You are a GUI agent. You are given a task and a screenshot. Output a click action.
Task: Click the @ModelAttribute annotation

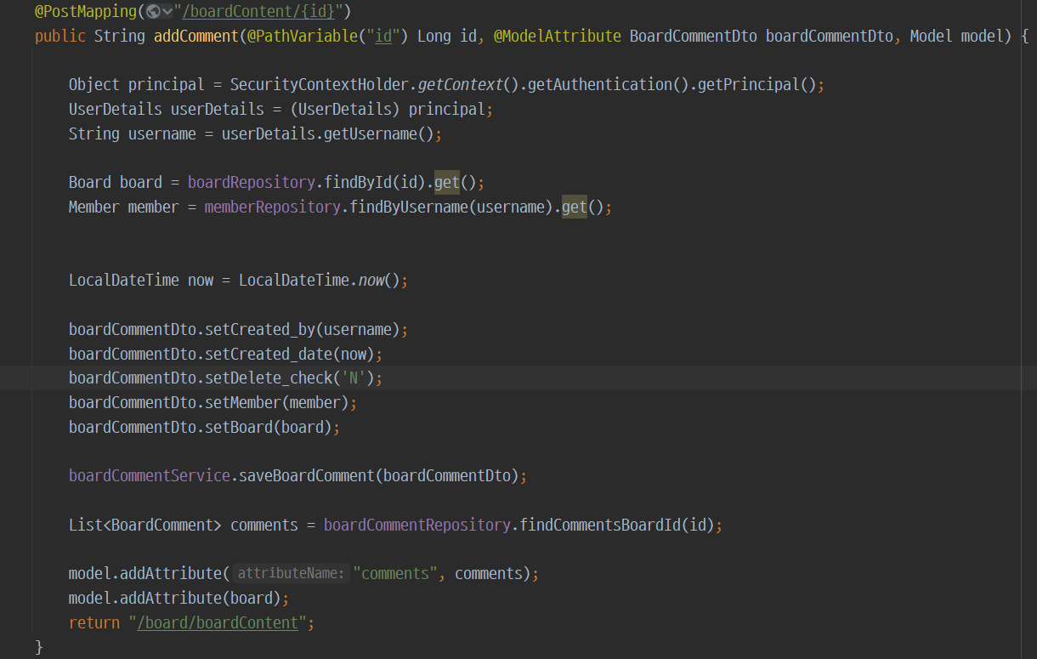pos(557,37)
